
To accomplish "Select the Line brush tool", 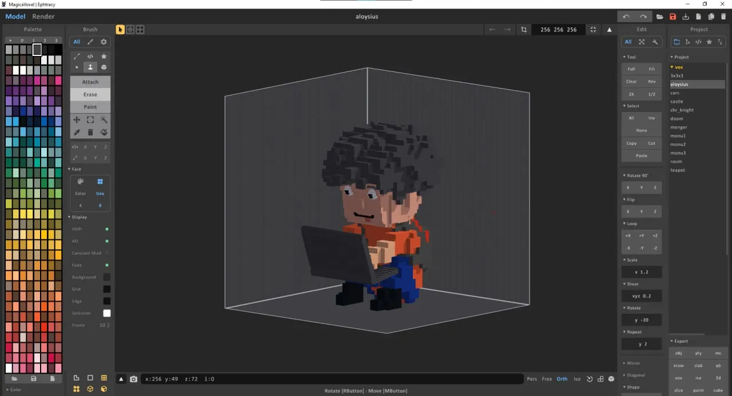I will click(x=77, y=56).
